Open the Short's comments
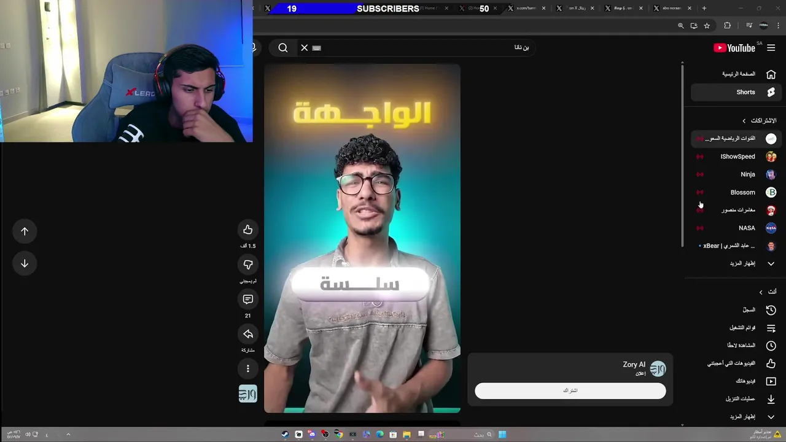786x442 pixels. coord(248,300)
